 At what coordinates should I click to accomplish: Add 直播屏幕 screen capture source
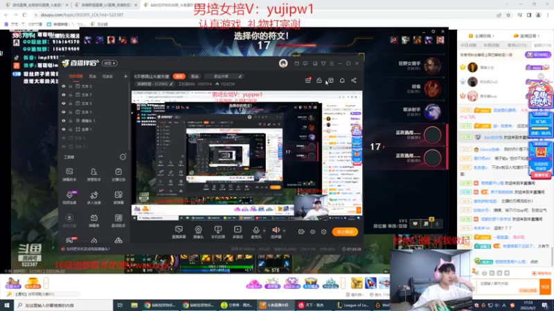point(179,232)
